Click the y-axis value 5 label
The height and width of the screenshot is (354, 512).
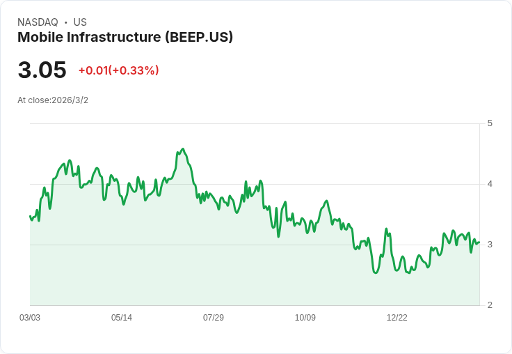[x=490, y=123]
